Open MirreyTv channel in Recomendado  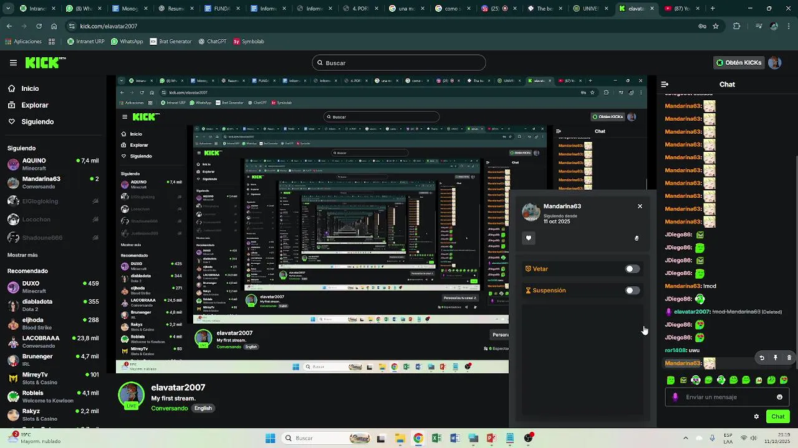click(x=53, y=378)
